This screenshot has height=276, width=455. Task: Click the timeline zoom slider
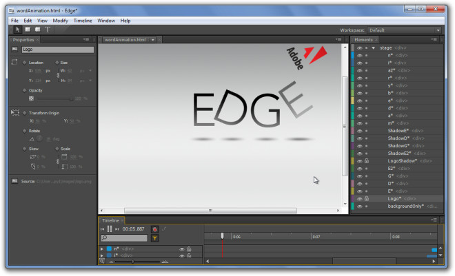point(137,262)
